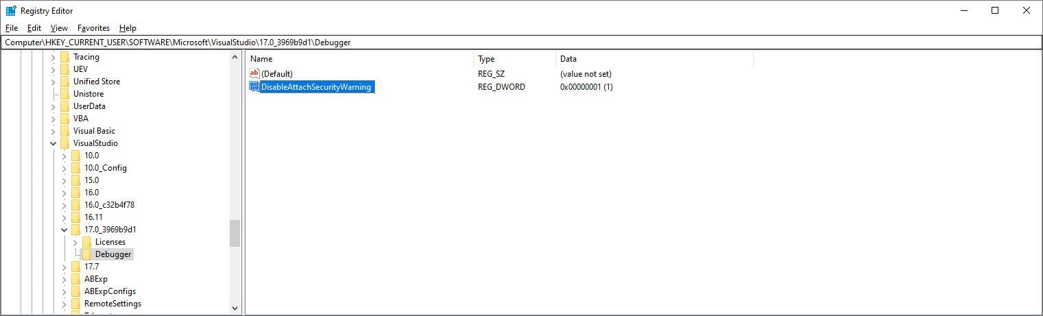Select the UEV folder icon

coord(65,69)
